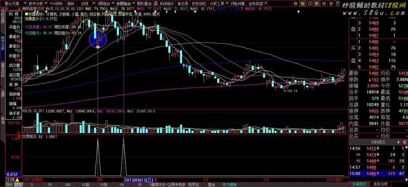The height and width of the screenshot is (187, 408).
Task: Click buy level 5 price 5482
Action: coord(374,67)
